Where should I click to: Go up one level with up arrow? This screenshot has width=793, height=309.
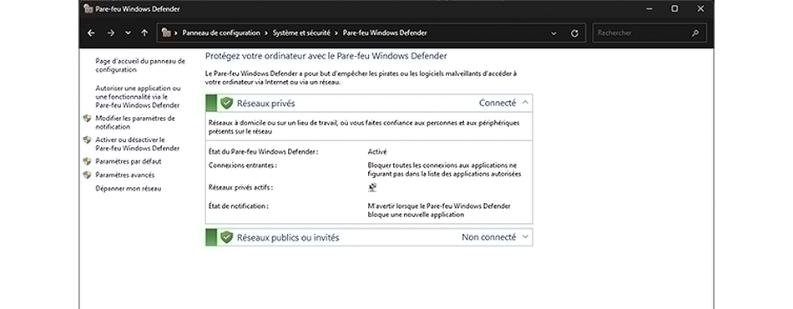point(144,33)
